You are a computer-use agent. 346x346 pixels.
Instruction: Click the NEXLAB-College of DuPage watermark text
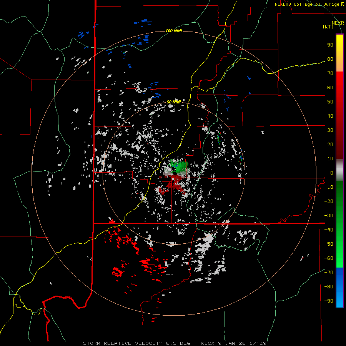[309, 4]
